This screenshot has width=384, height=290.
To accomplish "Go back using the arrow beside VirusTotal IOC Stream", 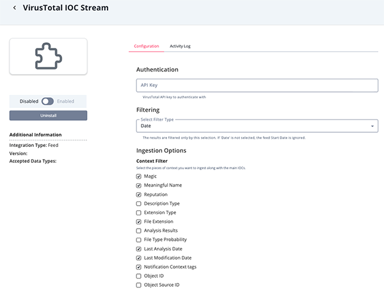I will [15, 8].
